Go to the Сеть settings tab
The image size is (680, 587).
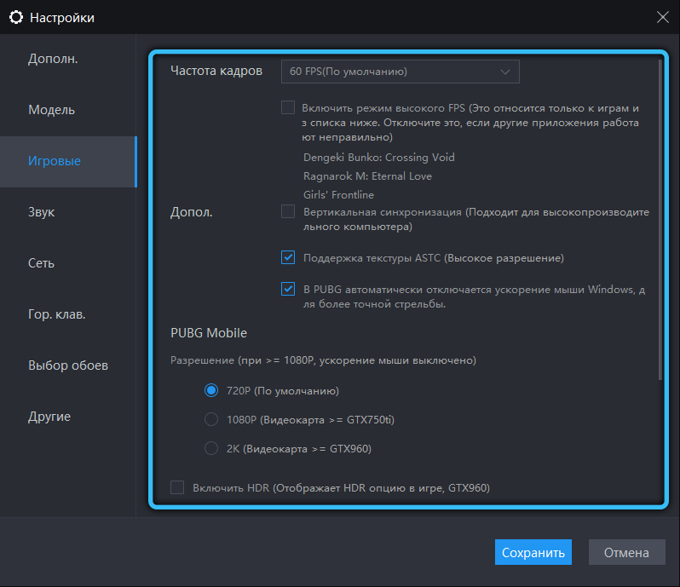[41, 263]
